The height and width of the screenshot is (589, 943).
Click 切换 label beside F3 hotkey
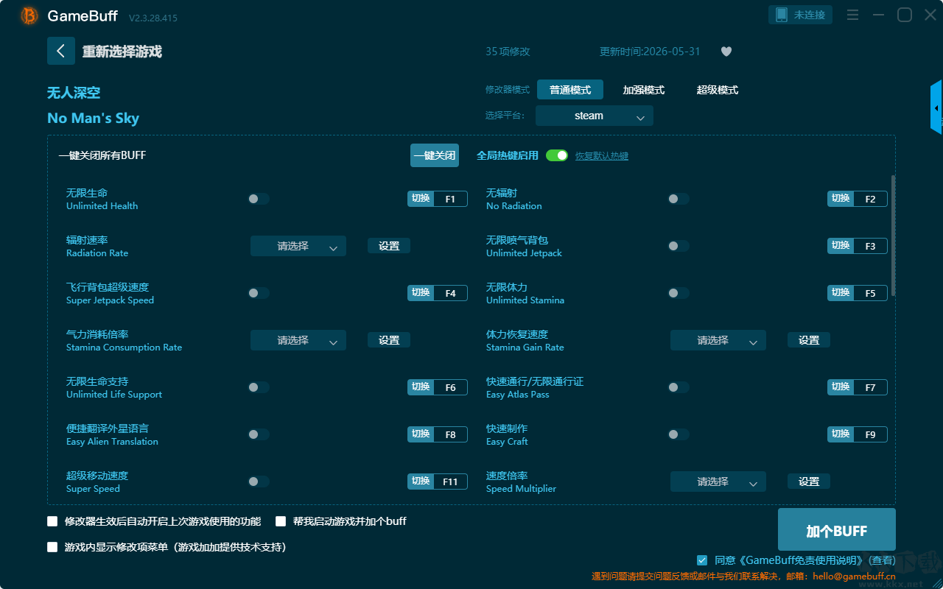tap(841, 246)
